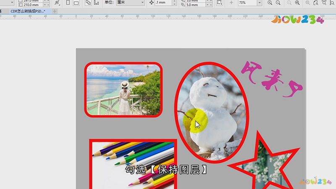Click the Zoom In magnifier icon
This screenshot has height=189, width=336.
click(270, 3)
